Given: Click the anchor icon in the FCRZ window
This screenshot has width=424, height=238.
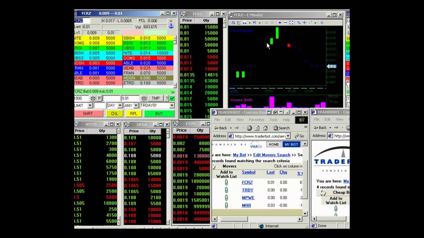Looking at the screenshot, I should pyautogui.click(x=171, y=26).
